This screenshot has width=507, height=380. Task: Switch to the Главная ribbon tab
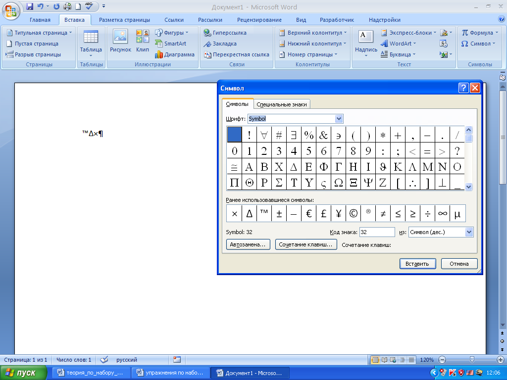pyautogui.click(x=40, y=20)
